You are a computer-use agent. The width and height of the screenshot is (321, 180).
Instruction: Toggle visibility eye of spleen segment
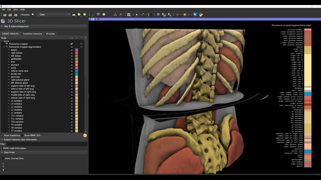pos(72,50)
